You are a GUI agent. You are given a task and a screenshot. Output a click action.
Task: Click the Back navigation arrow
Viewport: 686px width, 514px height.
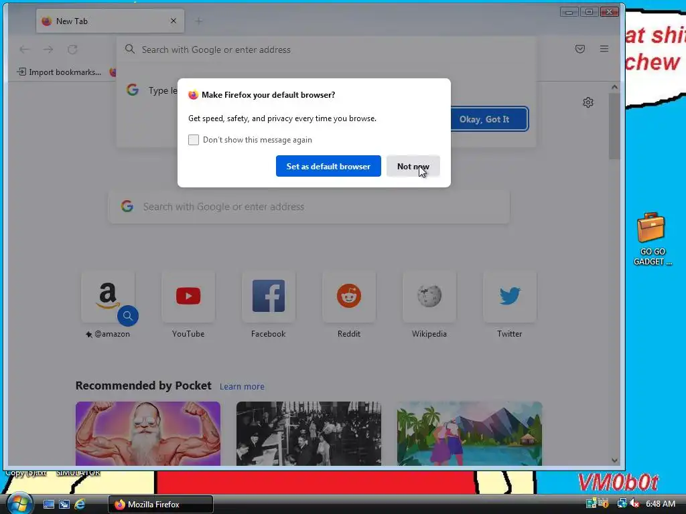25,50
